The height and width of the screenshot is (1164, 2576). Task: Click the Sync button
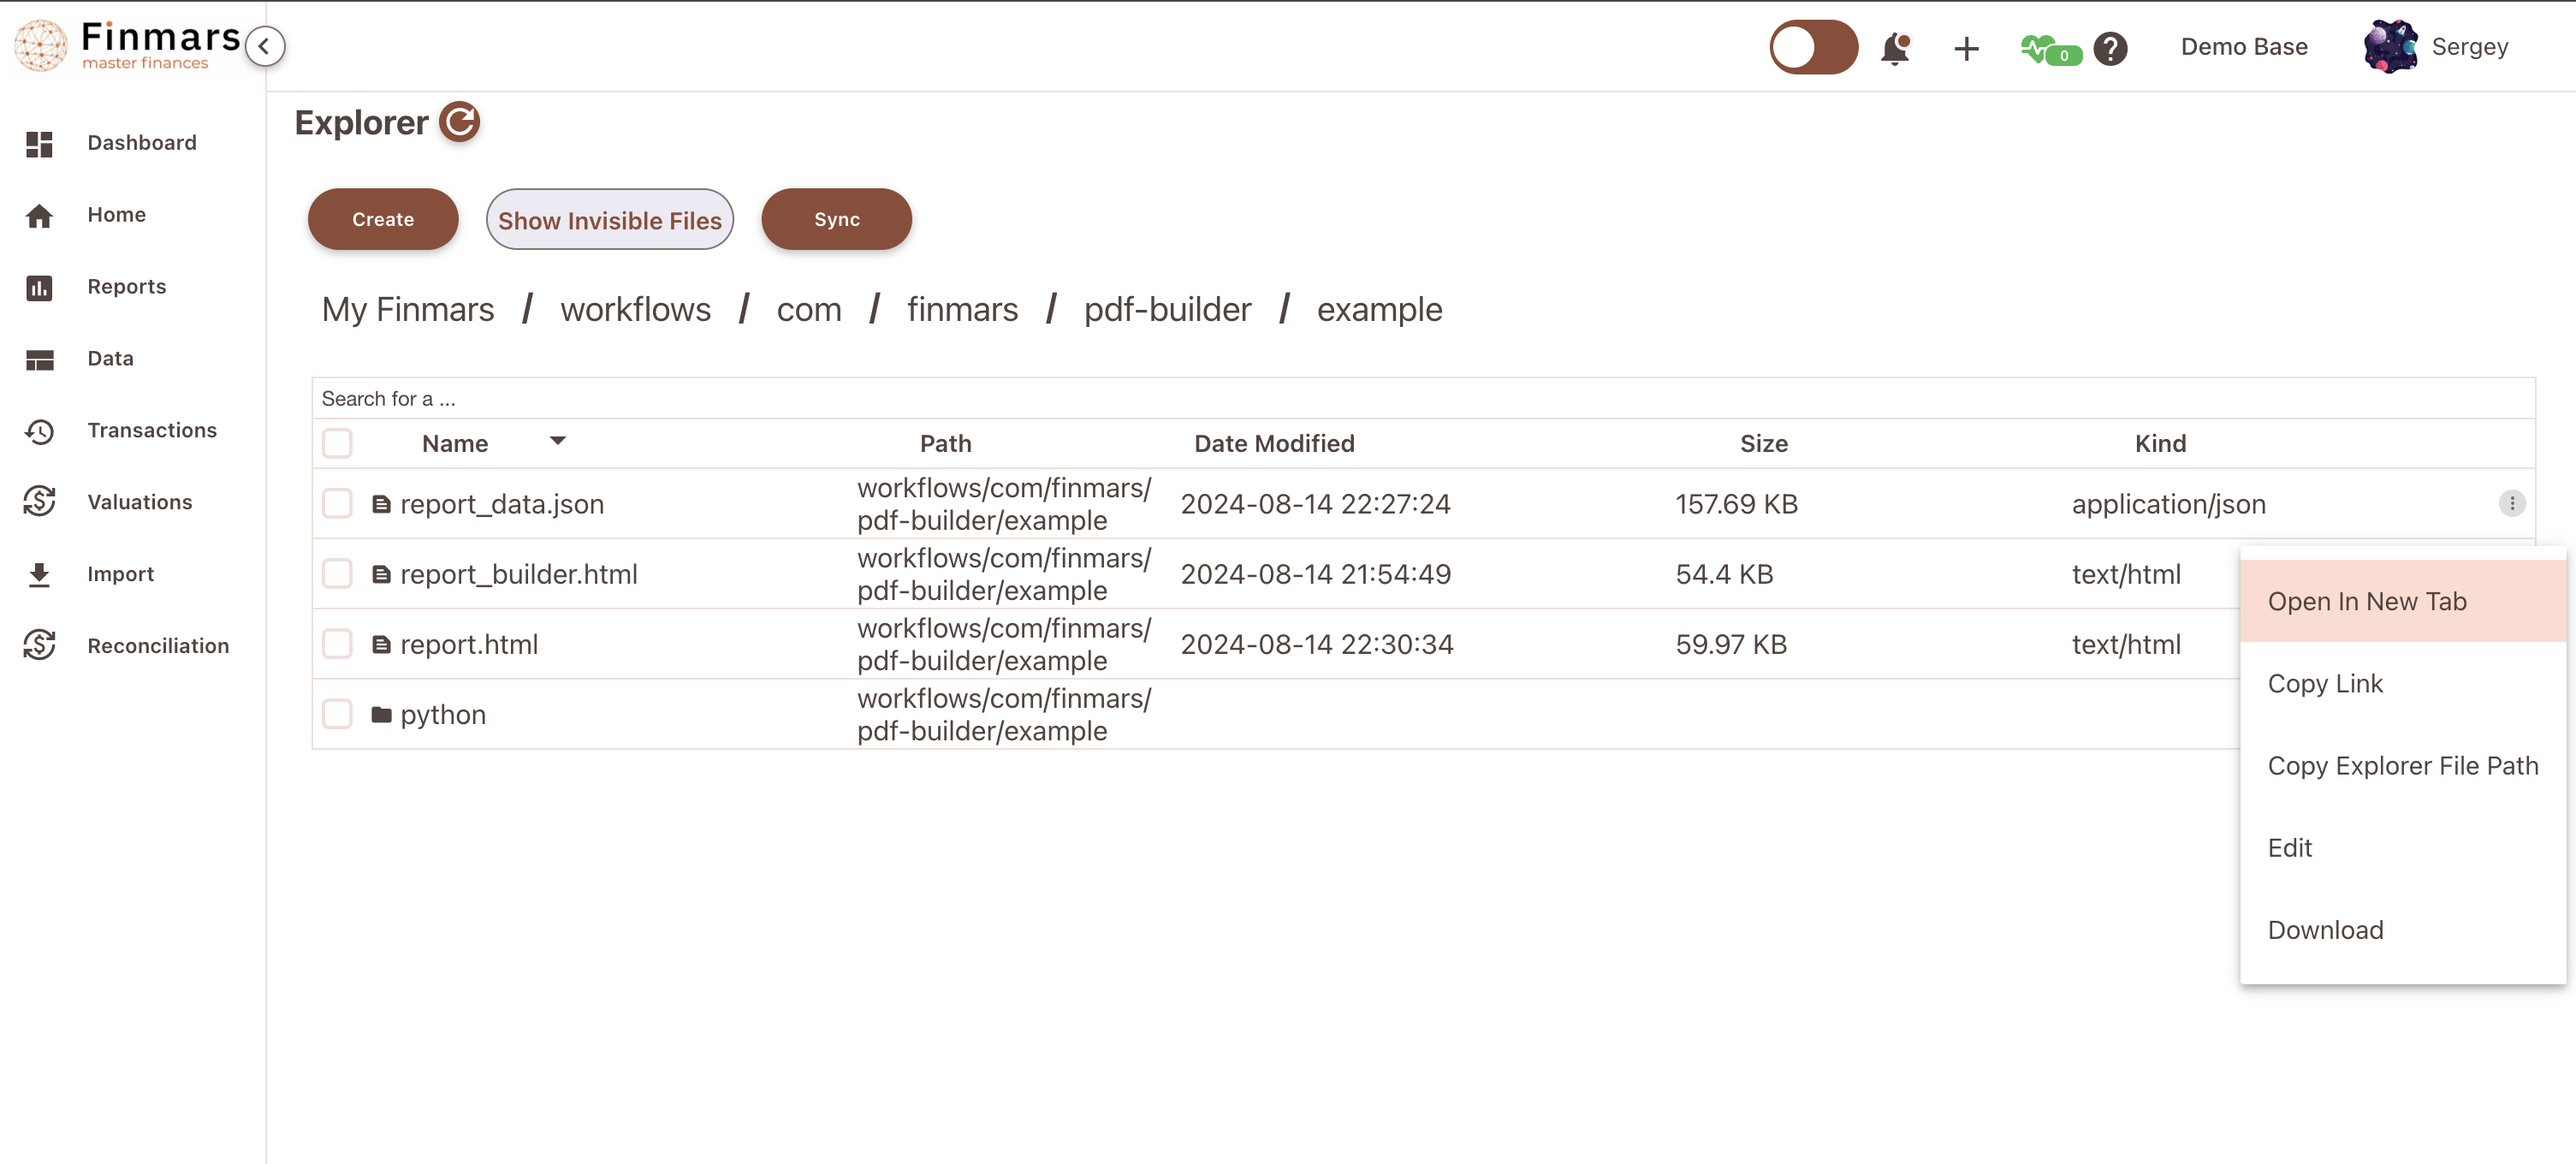pyautogui.click(x=837, y=219)
